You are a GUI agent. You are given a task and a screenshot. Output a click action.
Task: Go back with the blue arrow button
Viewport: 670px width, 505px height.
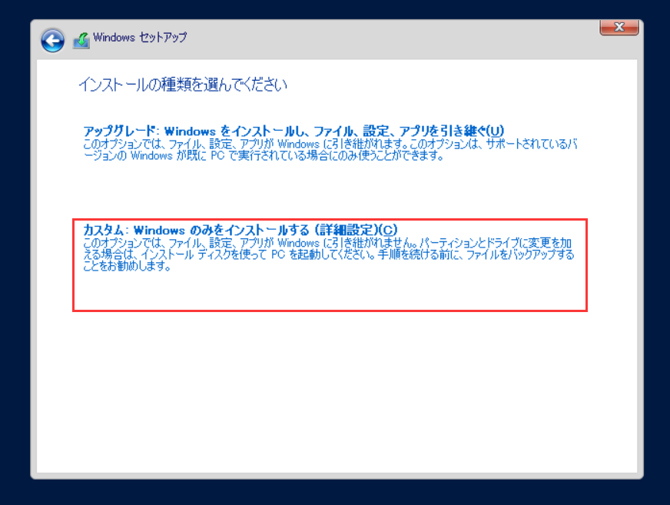pos(52,41)
